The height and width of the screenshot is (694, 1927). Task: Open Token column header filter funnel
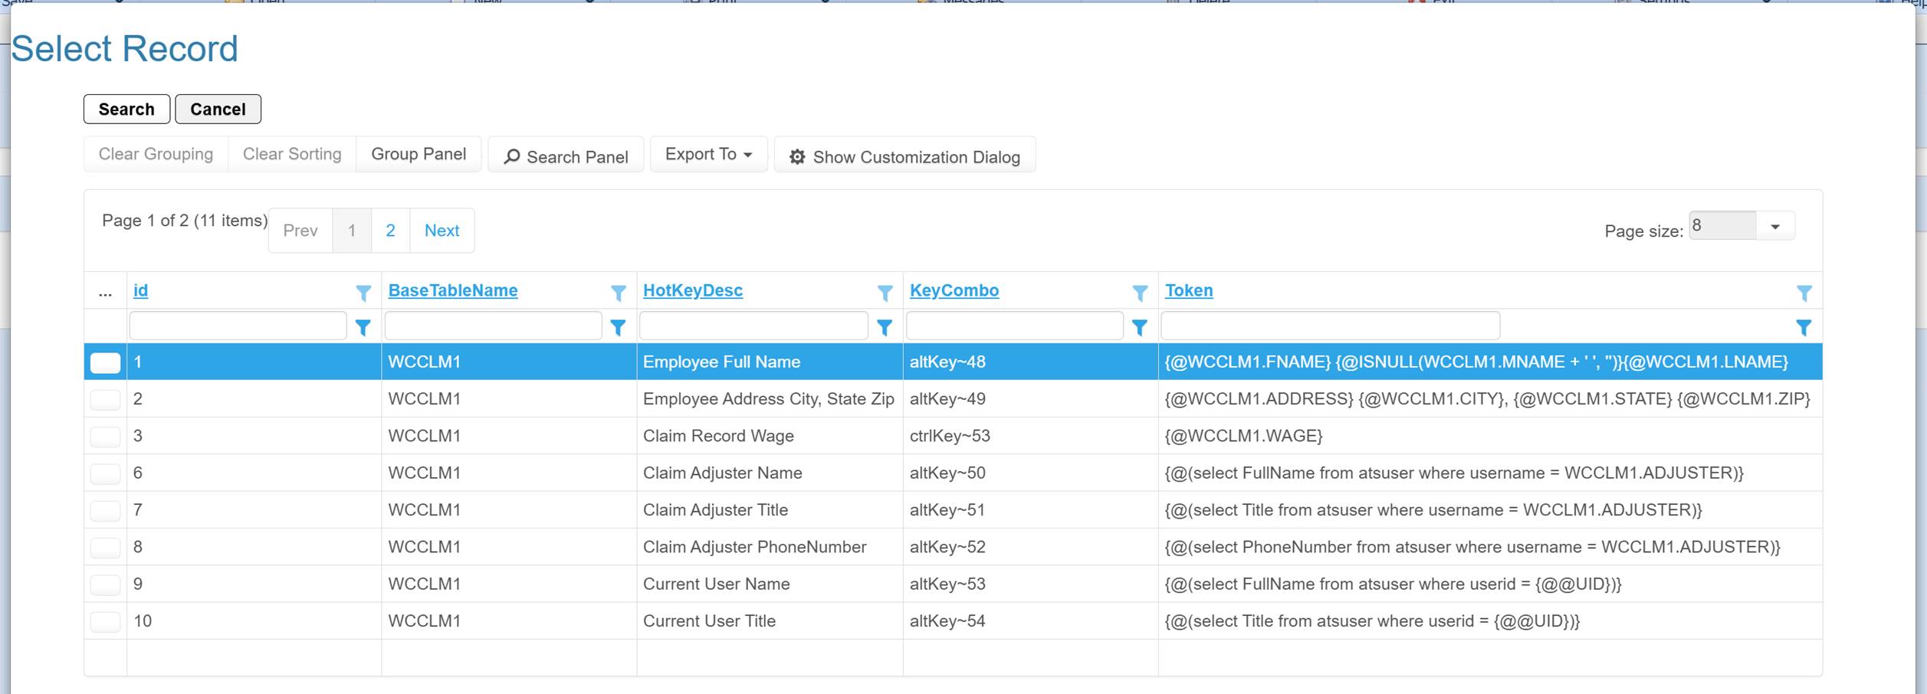point(1804,293)
